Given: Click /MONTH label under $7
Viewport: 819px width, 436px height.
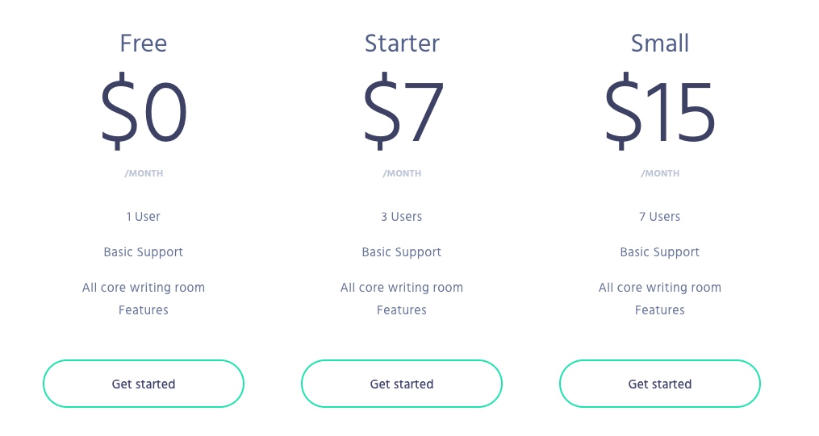Looking at the screenshot, I should tap(402, 173).
